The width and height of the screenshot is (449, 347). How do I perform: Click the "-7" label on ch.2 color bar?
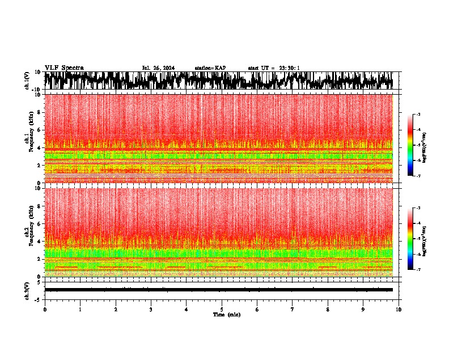click(418, 269)
